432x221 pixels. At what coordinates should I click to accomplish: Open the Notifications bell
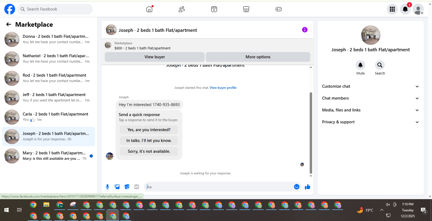point(405,9)
